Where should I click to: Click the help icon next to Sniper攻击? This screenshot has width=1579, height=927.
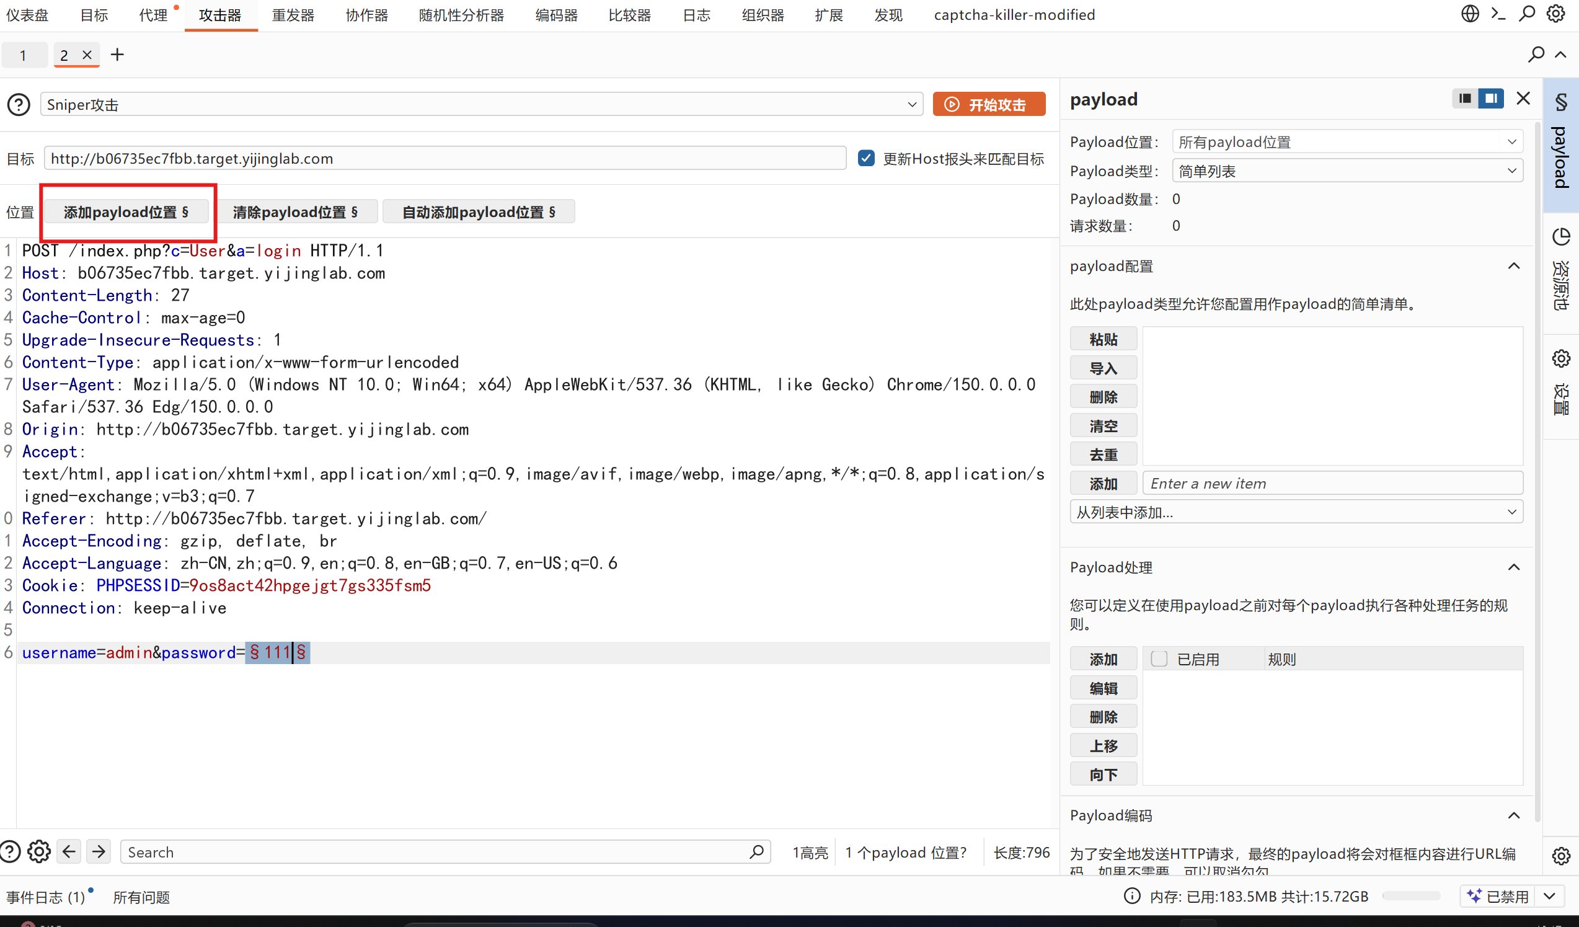point(19,104)
